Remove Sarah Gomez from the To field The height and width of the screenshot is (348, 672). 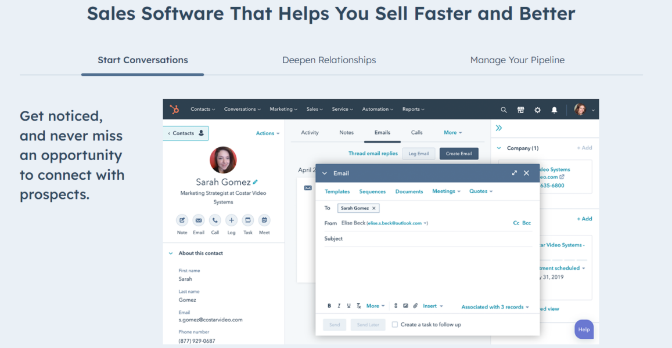click(374, 208)
